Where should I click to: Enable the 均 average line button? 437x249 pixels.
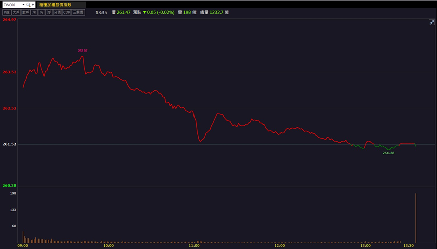click(x=34, y=12)
